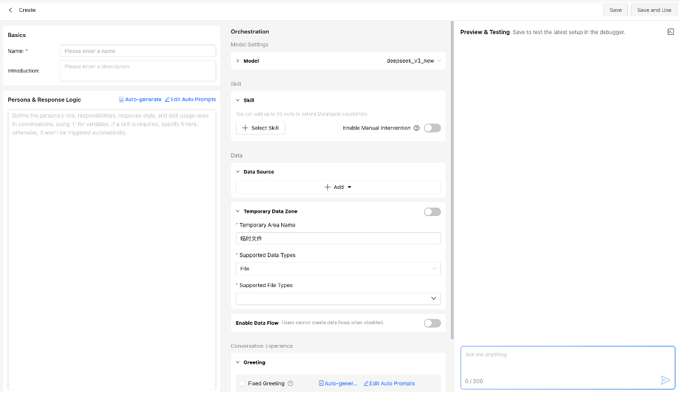Click the send message paper plane icon
The image size is (681, 393).
click(x=665, y=380)
